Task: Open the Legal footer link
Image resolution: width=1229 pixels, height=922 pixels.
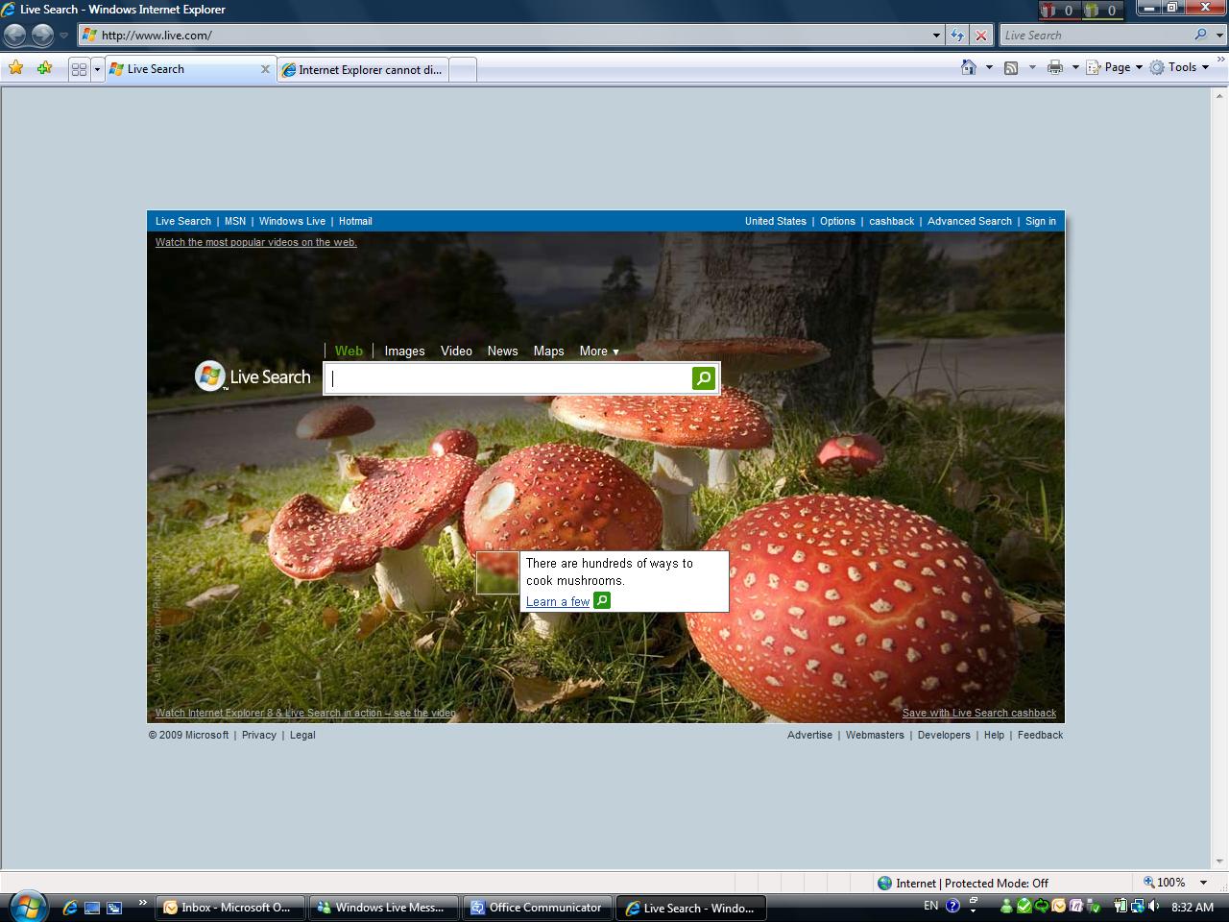Action: [302, 735]
